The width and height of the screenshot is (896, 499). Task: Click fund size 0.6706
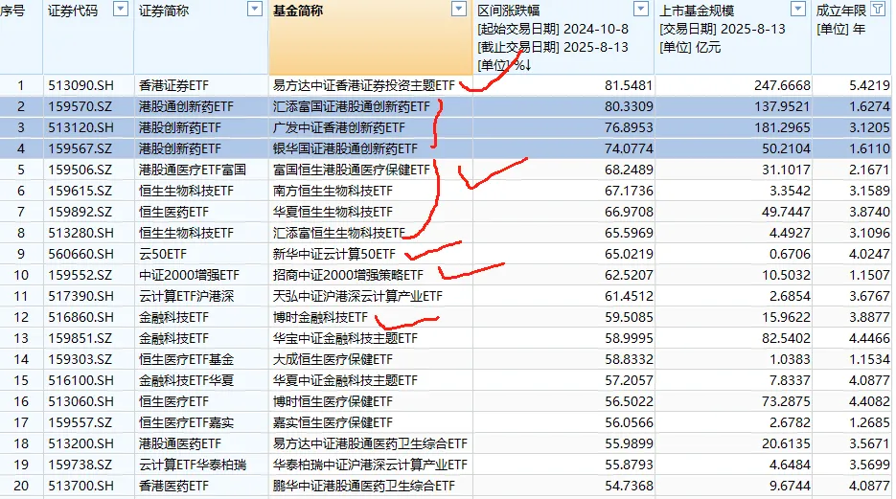tap(790, 254)
